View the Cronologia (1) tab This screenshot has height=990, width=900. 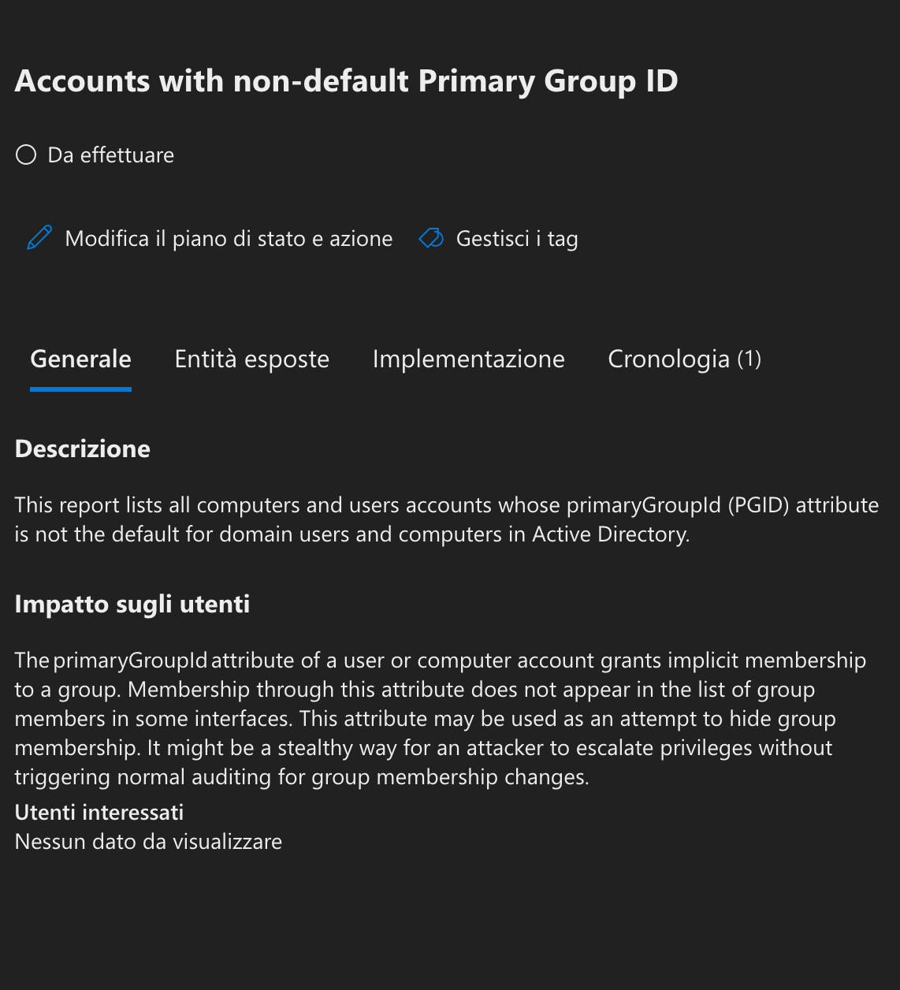[684, 359]
